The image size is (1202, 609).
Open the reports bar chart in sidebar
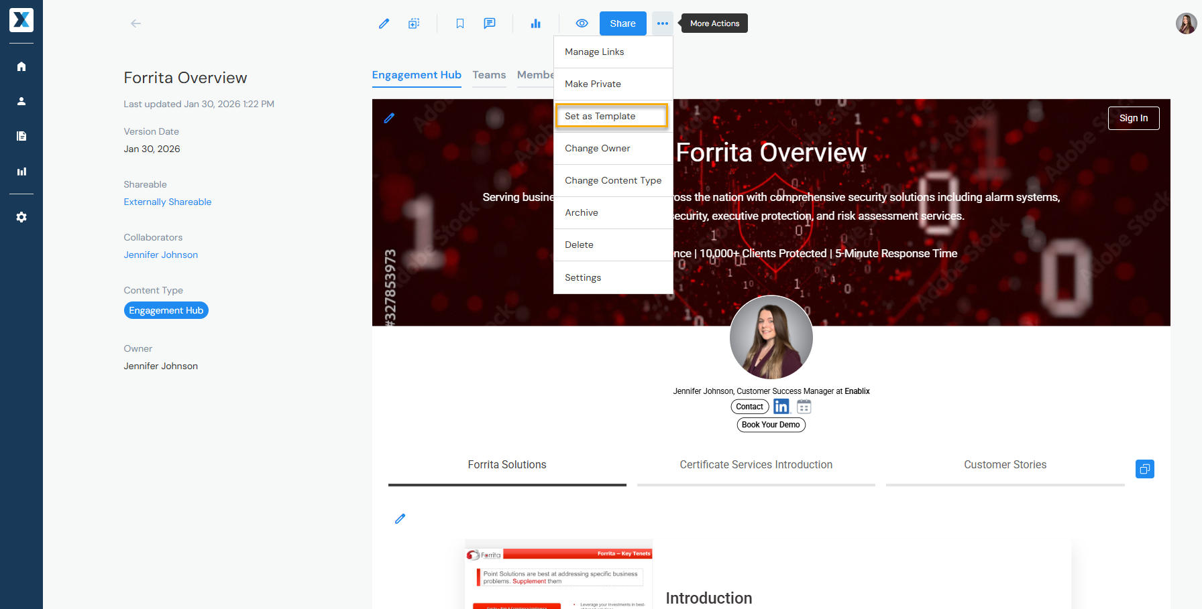point(21,172)
